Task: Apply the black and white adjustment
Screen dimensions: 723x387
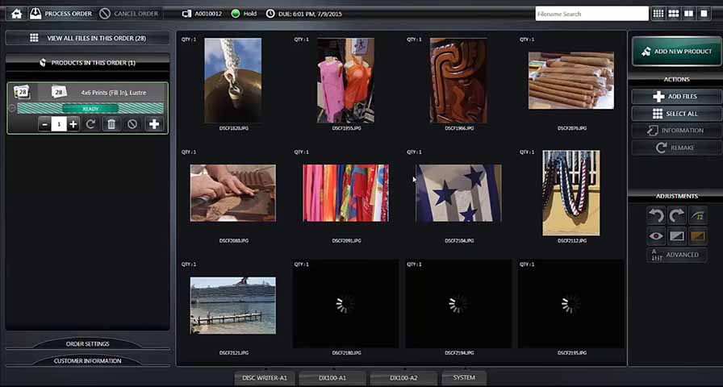Action: click(x=677, y=236)
